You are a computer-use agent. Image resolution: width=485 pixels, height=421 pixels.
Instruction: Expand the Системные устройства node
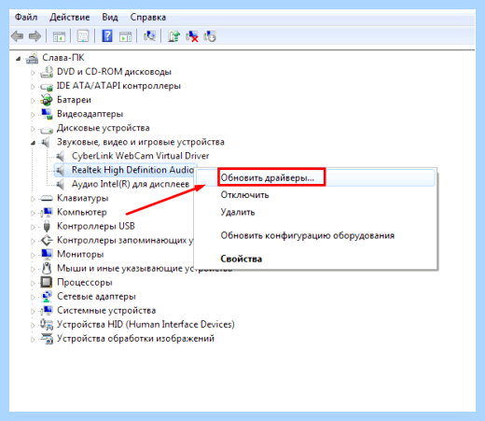(x=33, y=311)
